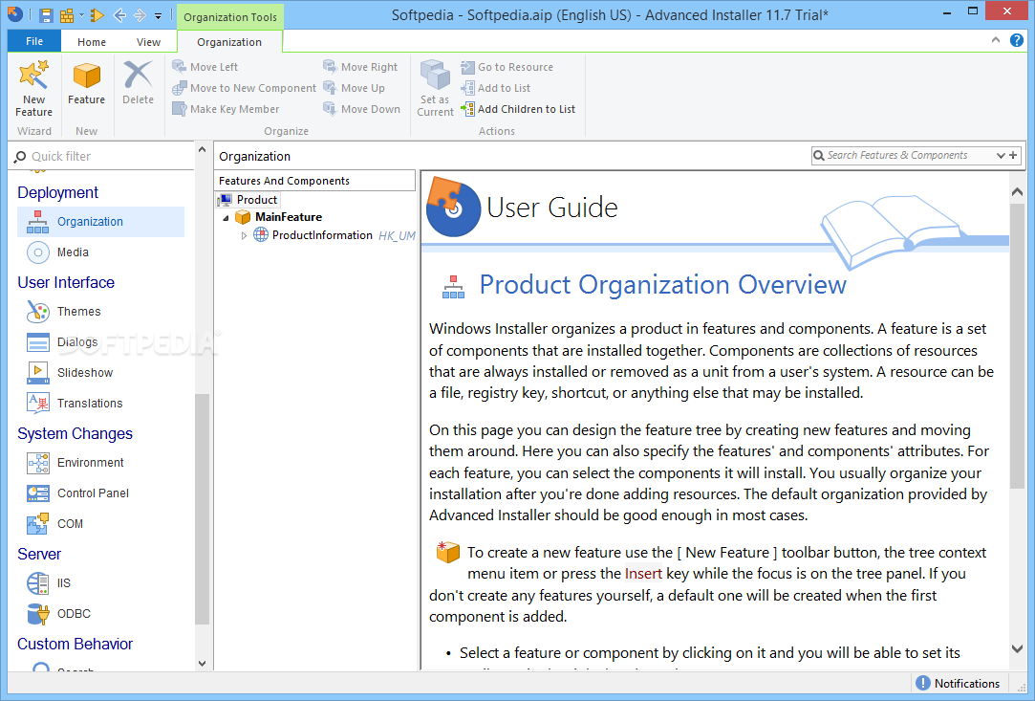1035x701 pixels.
Task: Select the ProductInformation component
Action: pos(322,235)
